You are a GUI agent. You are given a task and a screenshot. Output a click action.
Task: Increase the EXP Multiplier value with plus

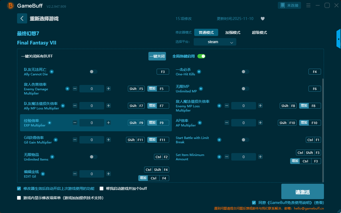108,123
